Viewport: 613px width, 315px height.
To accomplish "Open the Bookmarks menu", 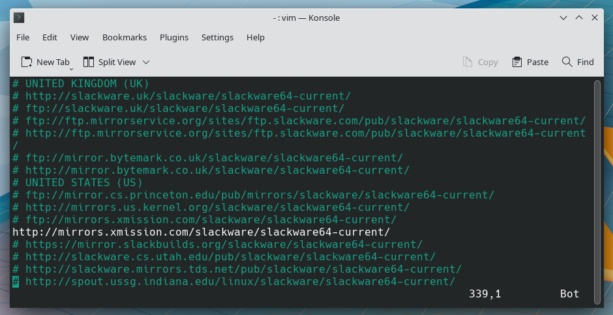I will (x=125, y=38).
